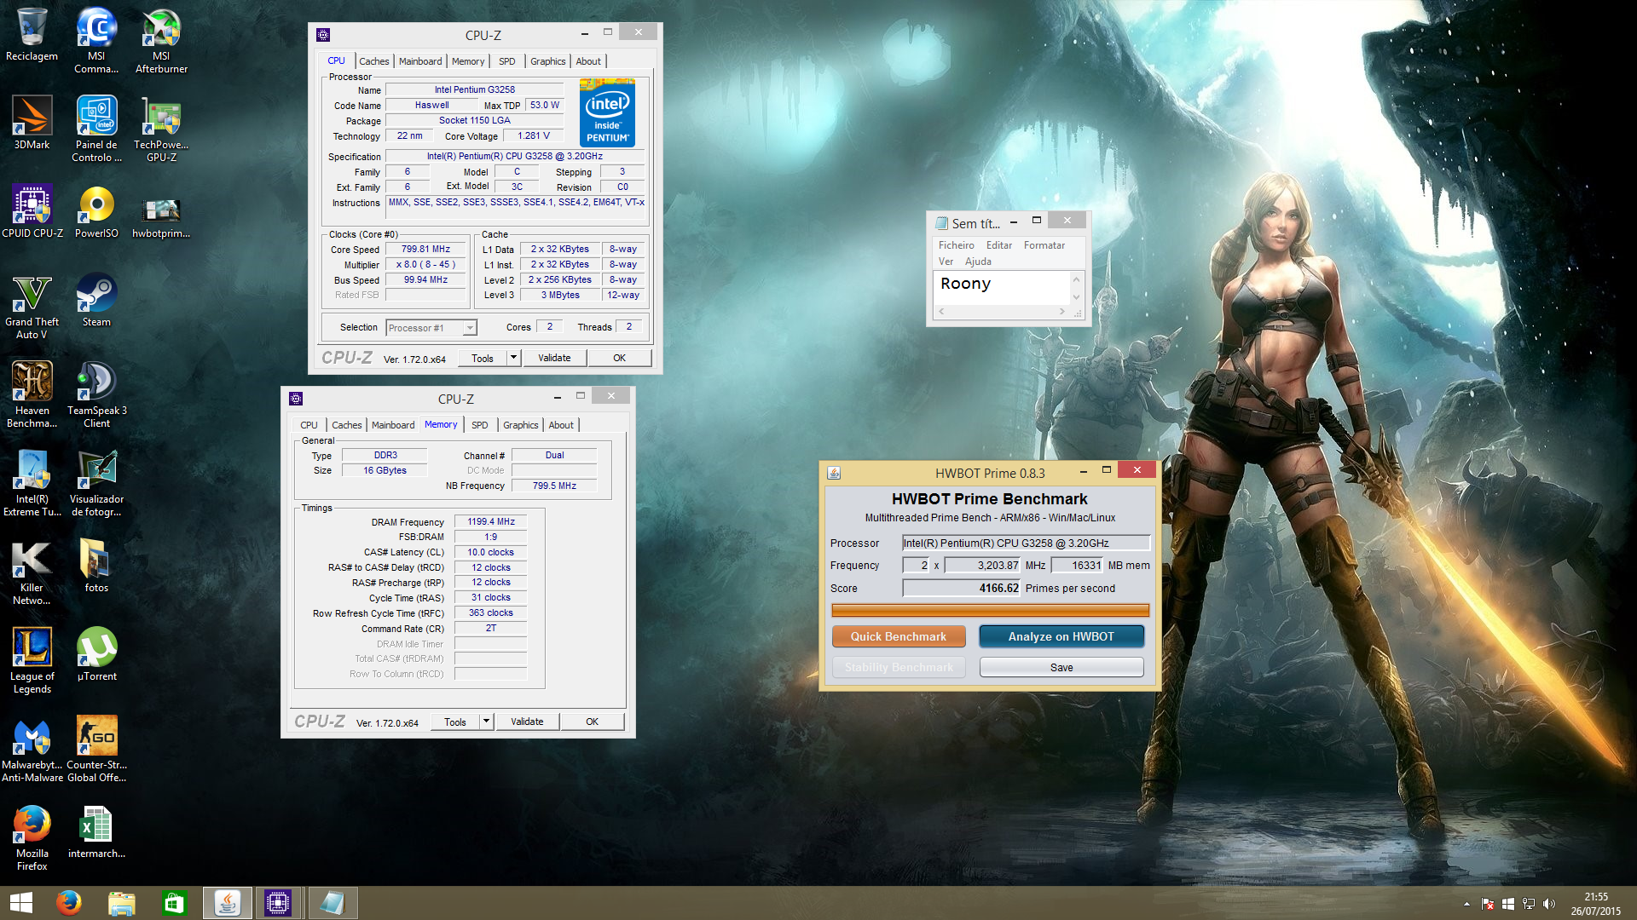1637x920 pixels.
Task: Switch to Mainboard tab in top CPU-Z
Action: (x=420, y=61)
